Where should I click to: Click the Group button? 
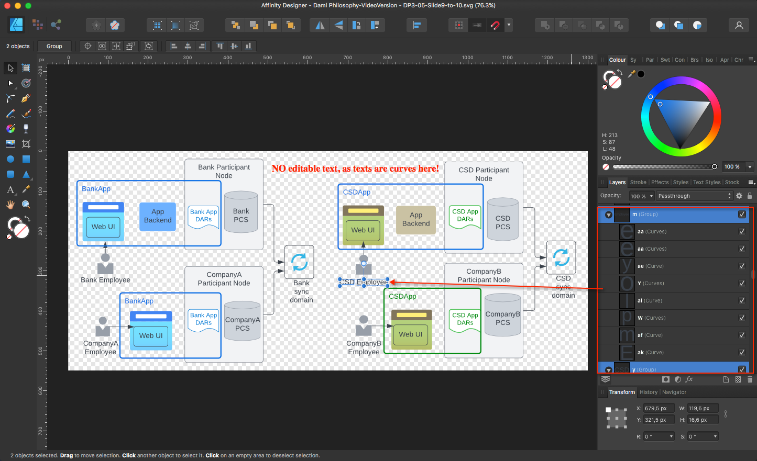click(x=54, y=46)
